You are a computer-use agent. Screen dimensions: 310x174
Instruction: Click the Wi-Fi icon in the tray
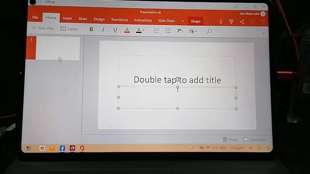[208, 147]
